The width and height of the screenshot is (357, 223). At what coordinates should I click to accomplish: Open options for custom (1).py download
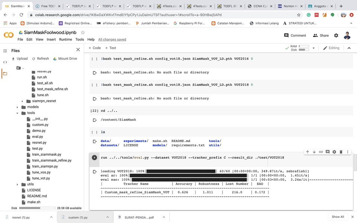(107, 217)
